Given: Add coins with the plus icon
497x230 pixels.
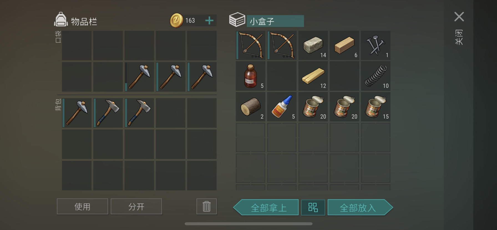Looking at the screenshot, I should [209, 21].
